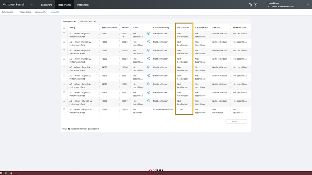Click the SHA-256 column header
The width and height of the screenshot is (312, 175).
pyautogui.click(x=216, y=28)
